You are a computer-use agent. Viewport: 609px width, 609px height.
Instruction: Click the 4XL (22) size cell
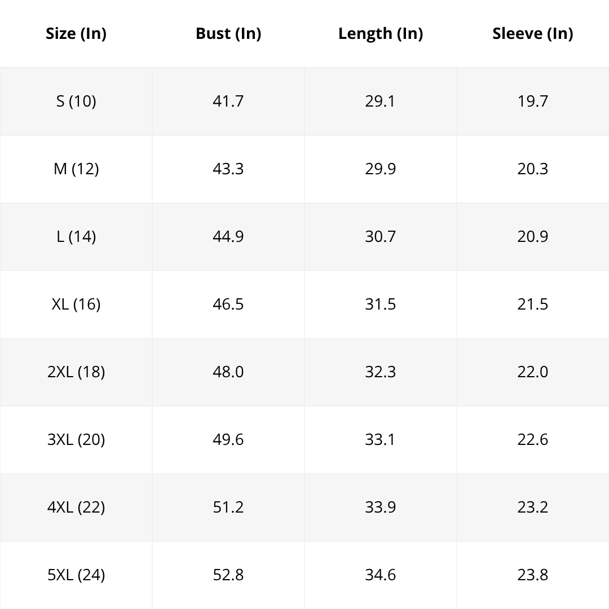click(x=76, y=507)
